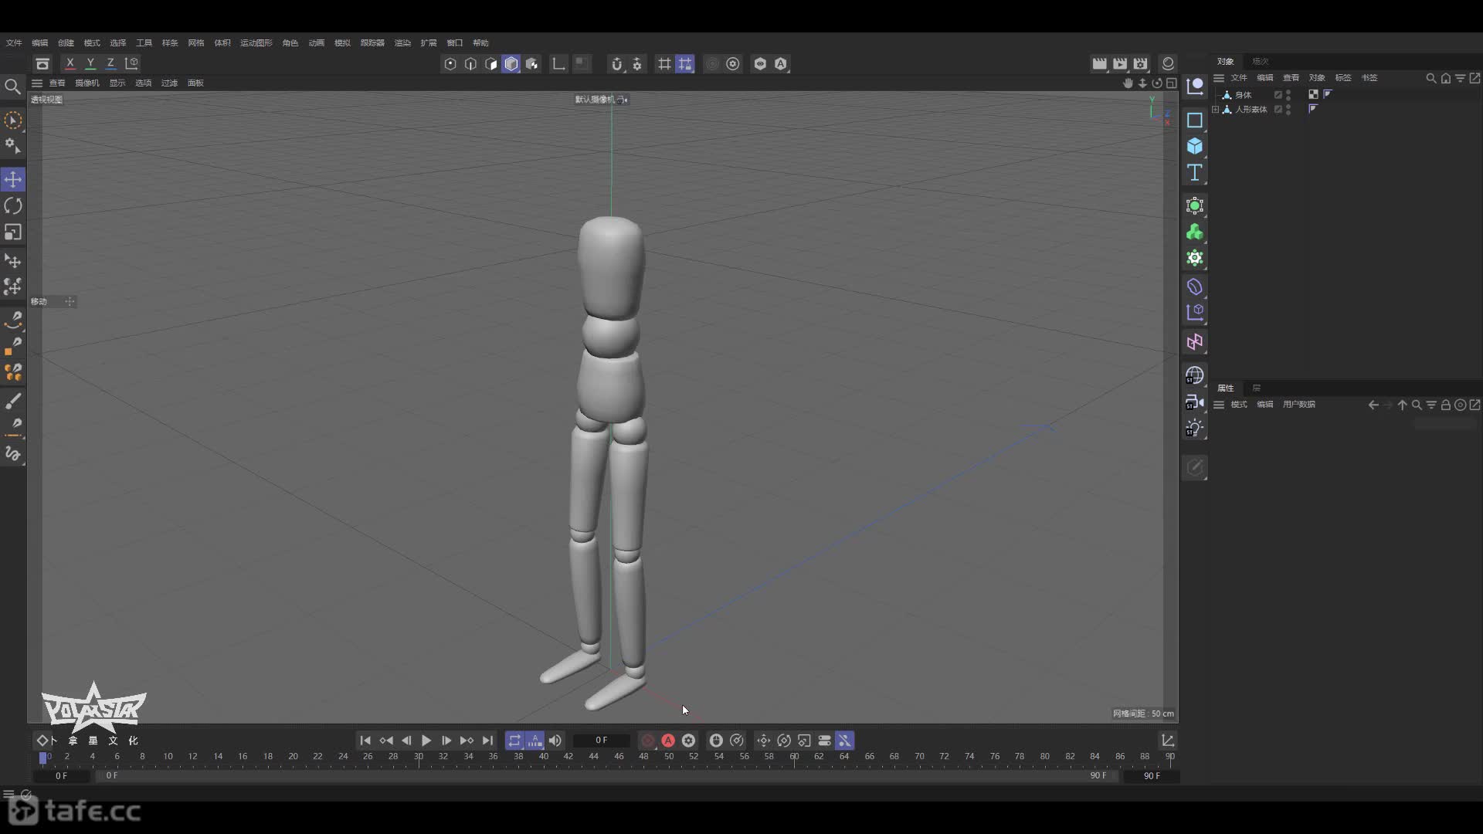This screenshot has height=834, width=1483.
Task: Toggle visibility dots of 人形素体 object
Action: (1288, 109)
